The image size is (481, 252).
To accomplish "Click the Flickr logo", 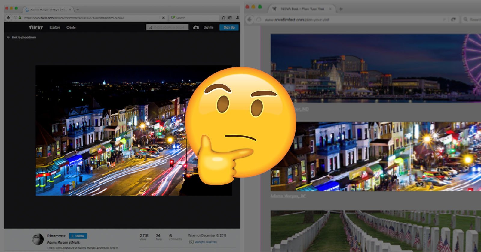I will tap(36, 27).
